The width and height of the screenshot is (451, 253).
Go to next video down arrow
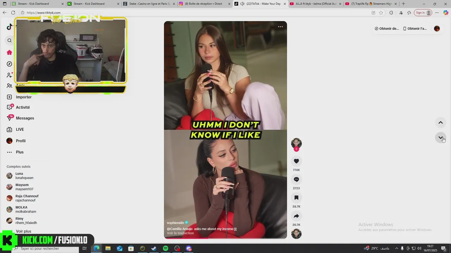pyautogui.click(x=440, y=137)
